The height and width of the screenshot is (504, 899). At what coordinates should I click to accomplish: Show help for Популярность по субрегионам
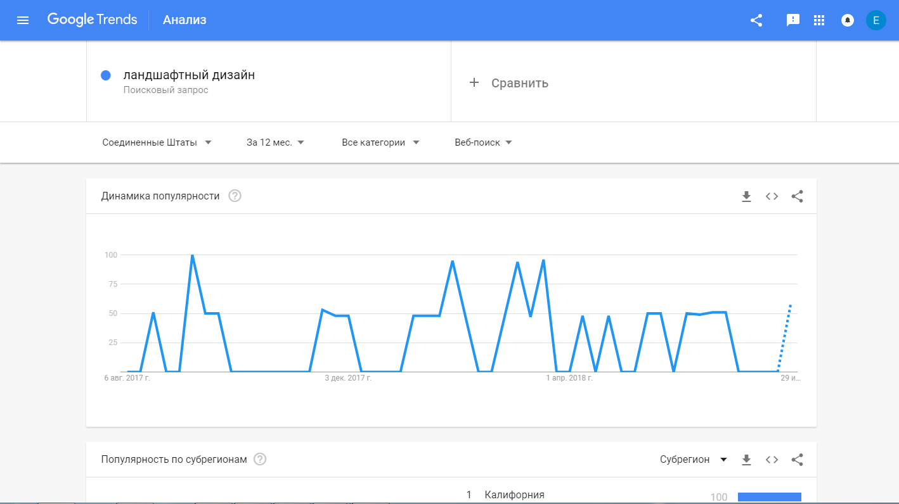[260, 460]
